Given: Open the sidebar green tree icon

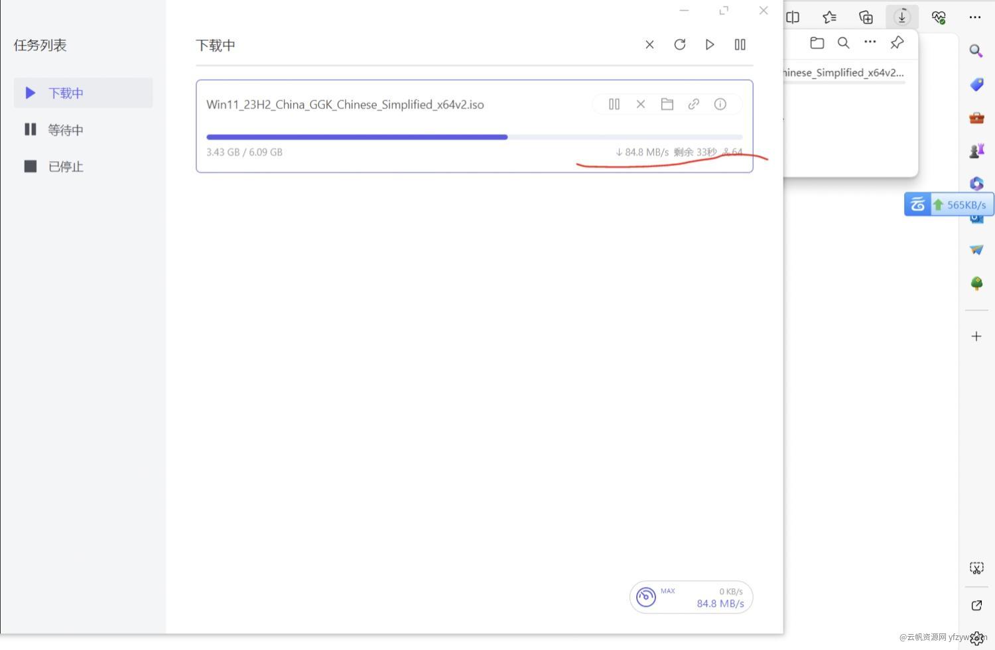Looking at the screenshot, I should [976, 283].
